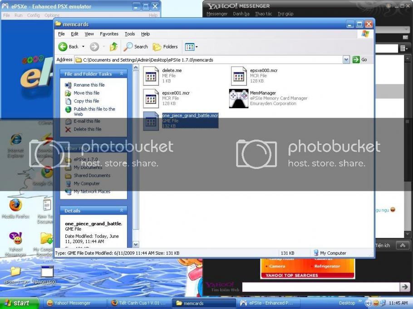This screenshot has width=413, height=309.
Task: Open the address bar dropdown
Action: [x=346, y=59]
